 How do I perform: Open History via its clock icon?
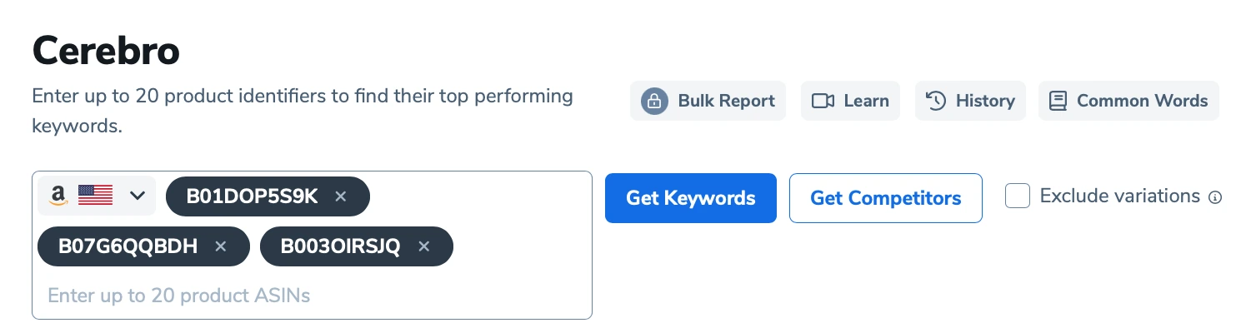[936, 102]
